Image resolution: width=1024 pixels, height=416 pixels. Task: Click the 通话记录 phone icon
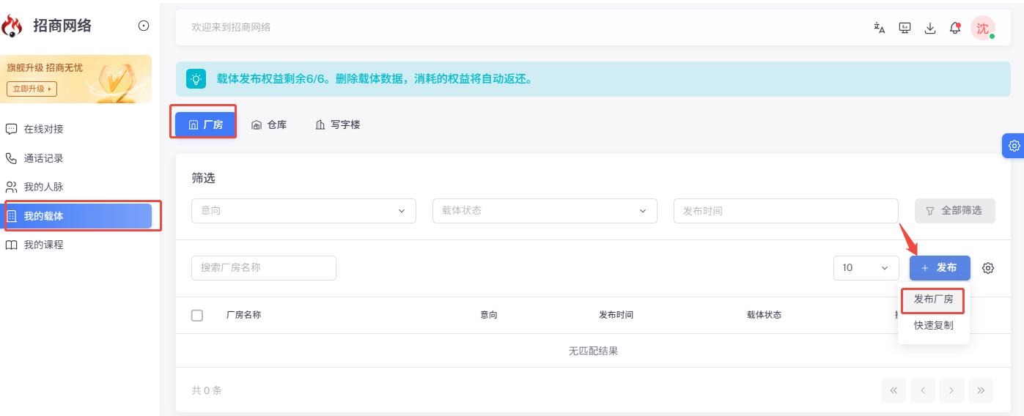coord(11,158)
